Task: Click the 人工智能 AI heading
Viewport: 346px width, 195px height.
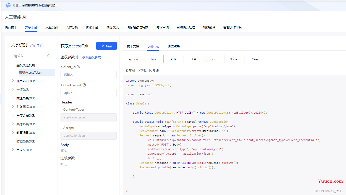Action: 16,17
